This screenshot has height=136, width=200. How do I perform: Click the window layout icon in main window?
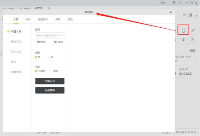(184, 15)
